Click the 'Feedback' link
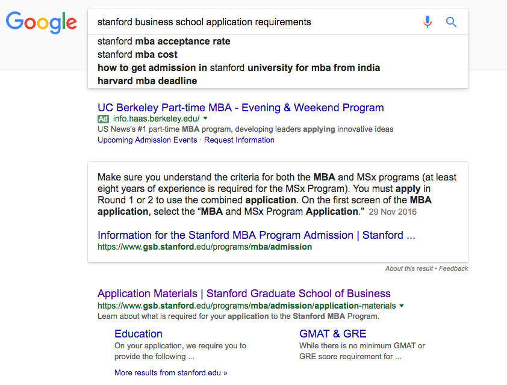This screenshot has height=385, width=507. point(453,268)
